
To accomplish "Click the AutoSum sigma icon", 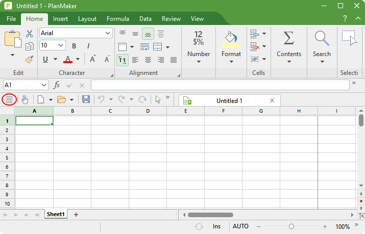I will pyautogui.click(x=288, y=38).
